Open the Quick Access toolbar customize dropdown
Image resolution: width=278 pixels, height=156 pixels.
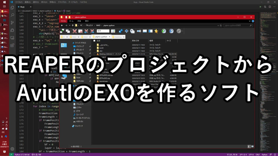pos(72,17)
